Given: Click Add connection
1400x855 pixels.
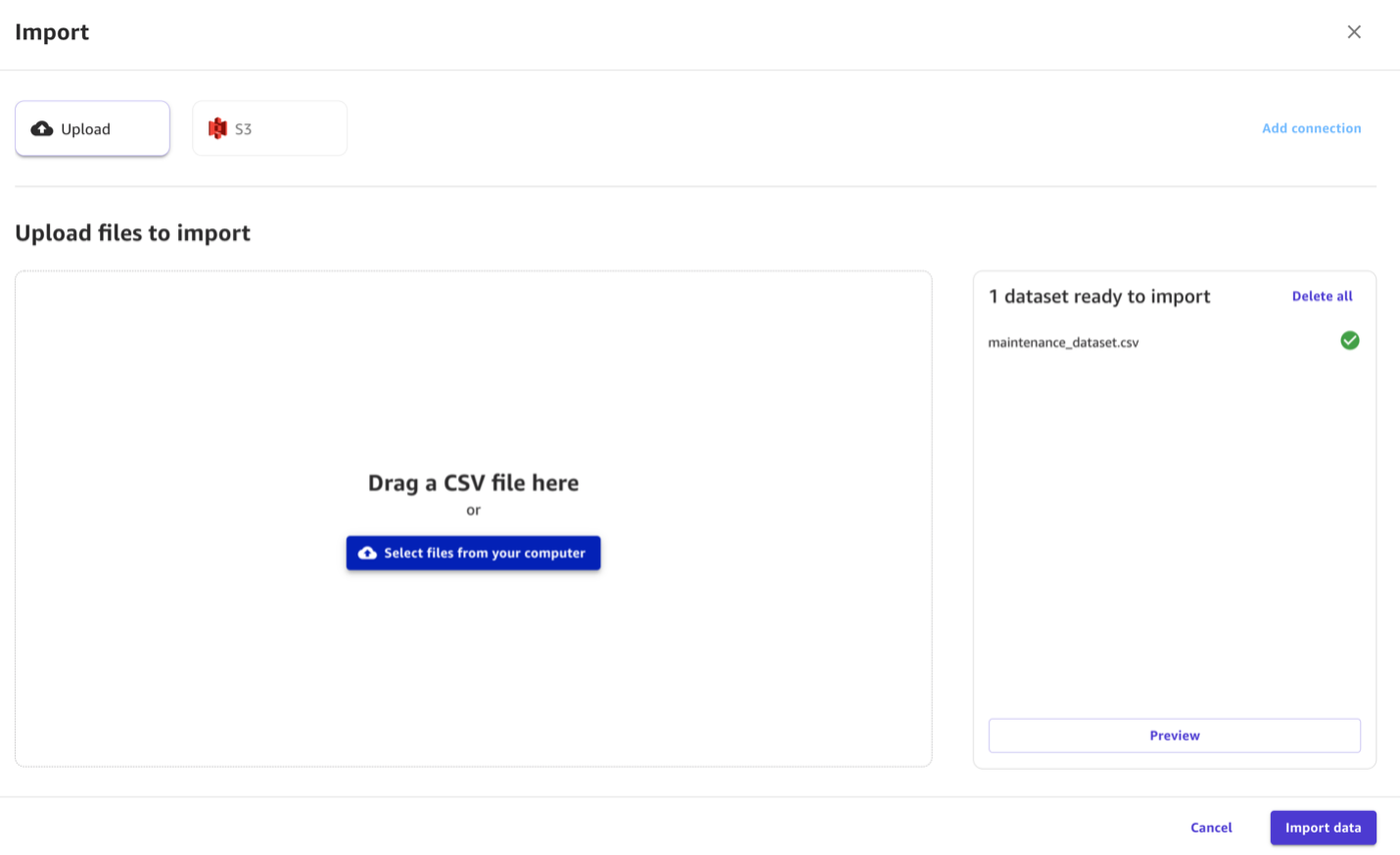Looking at the screenshot, I should (1311, 127).
